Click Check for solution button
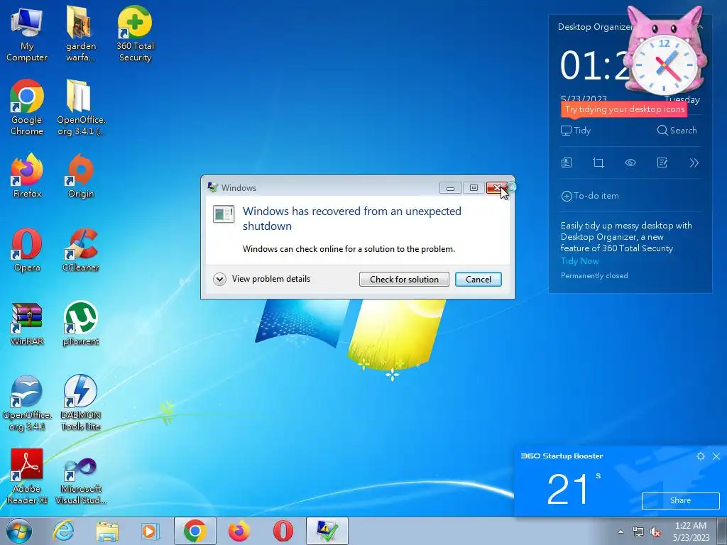The width and height of the screenshot is (727, 545). pyautogui.click(x=404, y=279)
